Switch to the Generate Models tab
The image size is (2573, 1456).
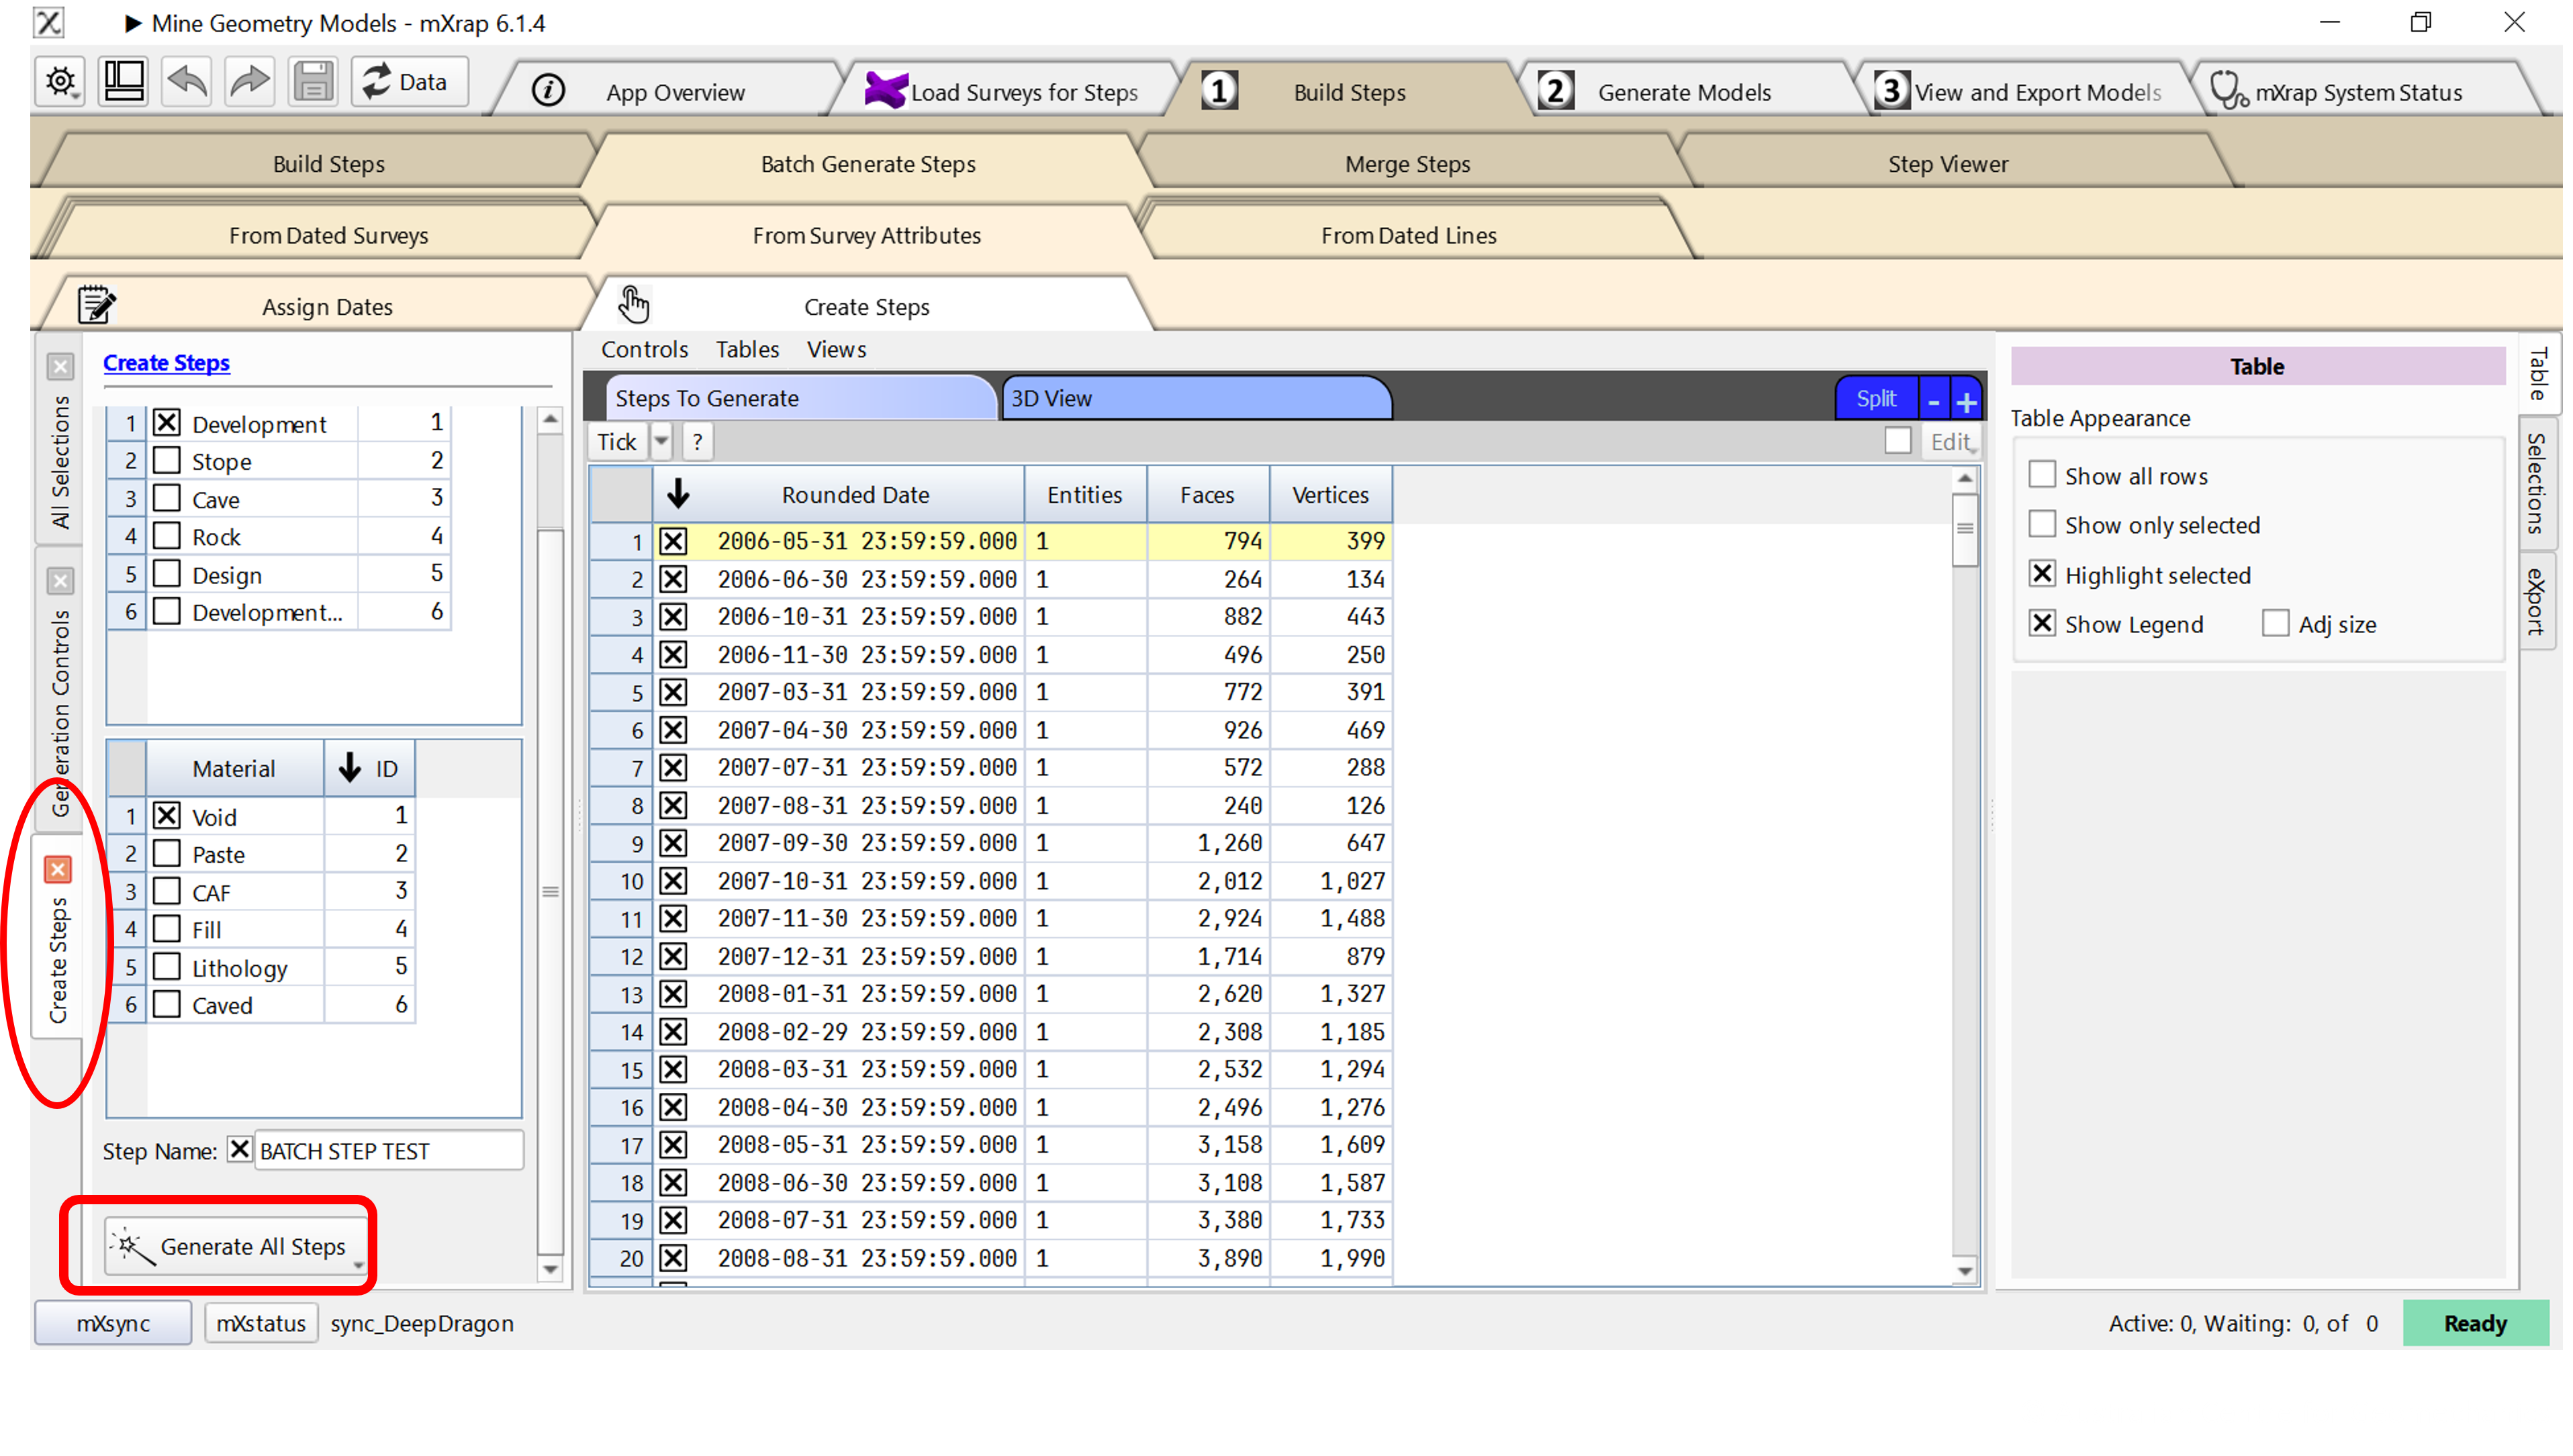coord(1685,92)
